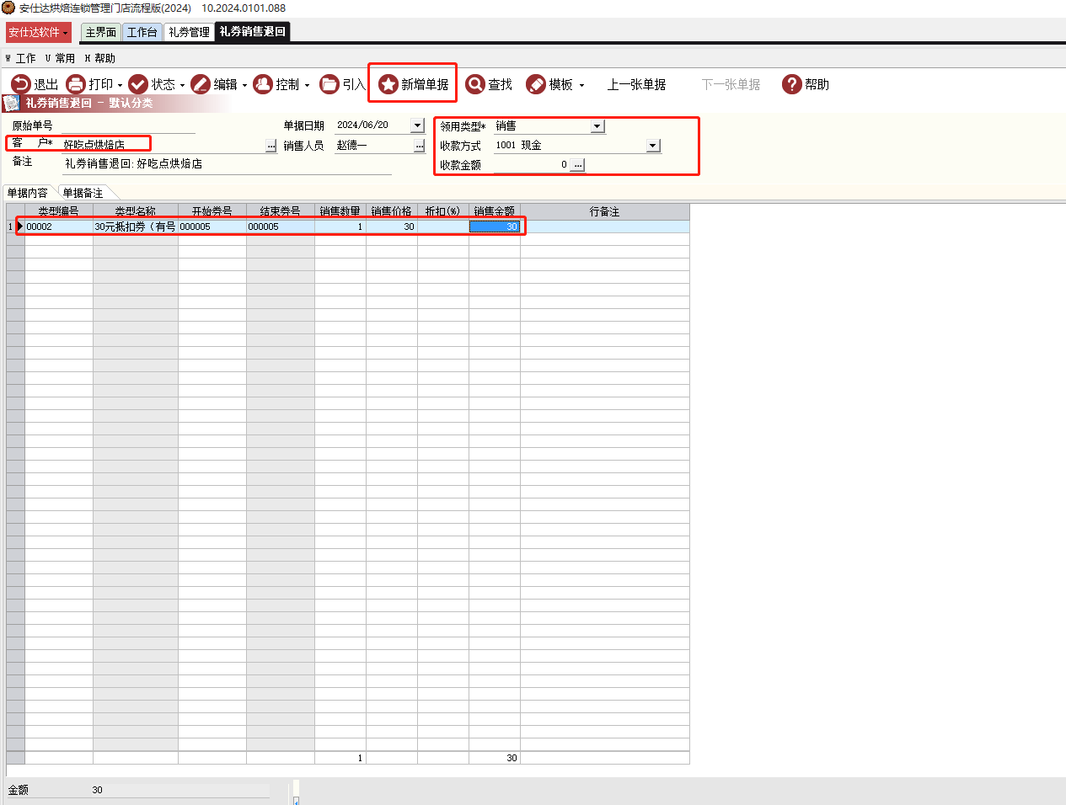Open the 常用 menu
The height and width of the screenshot is (805, 1066).
click(x=60, y=58)
